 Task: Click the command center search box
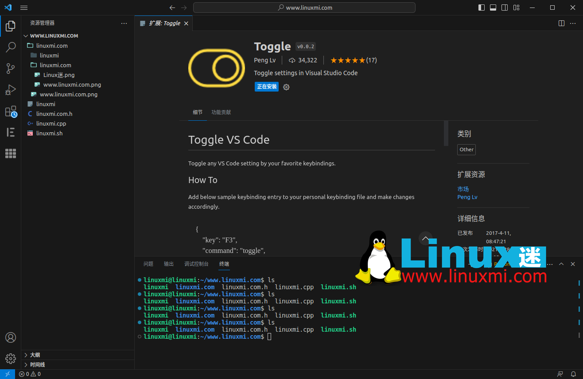pyautogui.click(x=304, y=8)
